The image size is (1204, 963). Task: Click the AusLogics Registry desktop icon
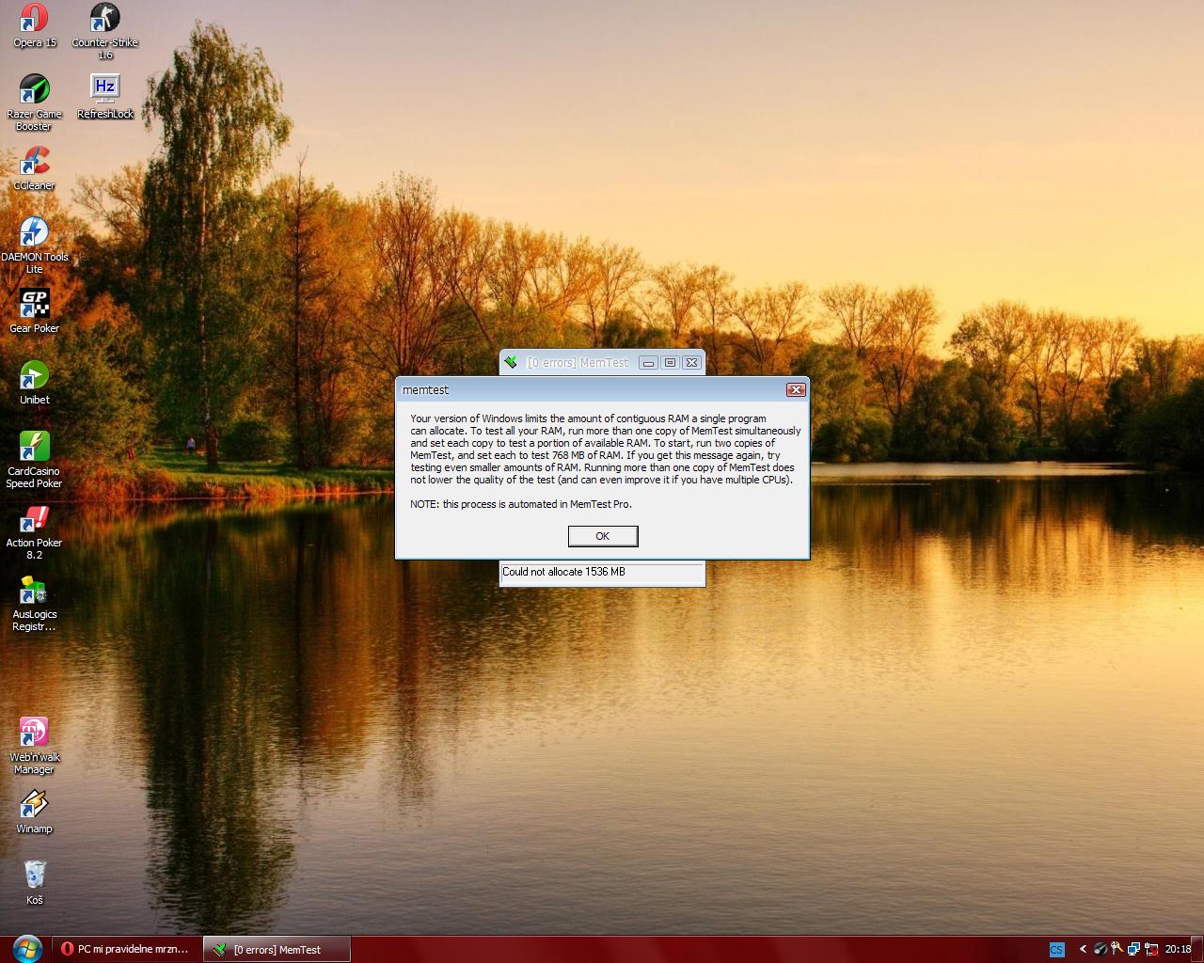click(35, 591)
